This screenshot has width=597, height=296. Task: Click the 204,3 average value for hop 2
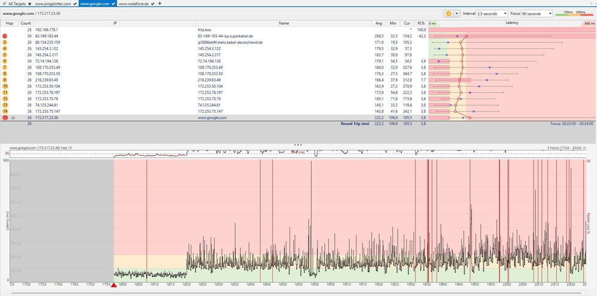pos(379,36)
